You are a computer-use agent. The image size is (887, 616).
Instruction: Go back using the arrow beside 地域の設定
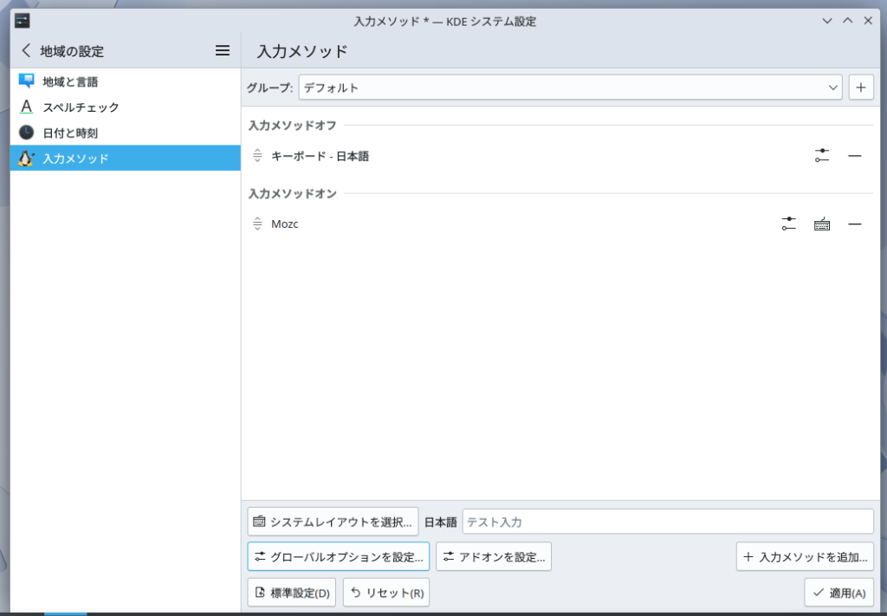pyautogui.click(x=26, y=51)
